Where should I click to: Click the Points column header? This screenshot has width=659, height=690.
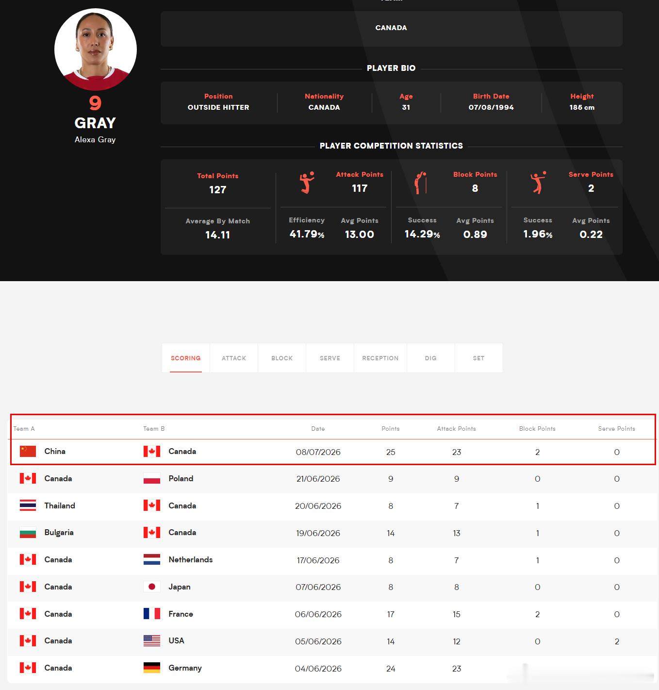pyautogui.click(x=391, y=429)
